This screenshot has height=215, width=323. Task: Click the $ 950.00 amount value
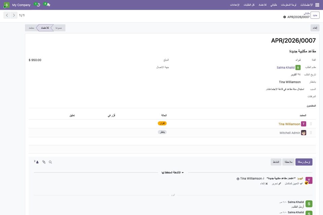(x=35, y=60)
